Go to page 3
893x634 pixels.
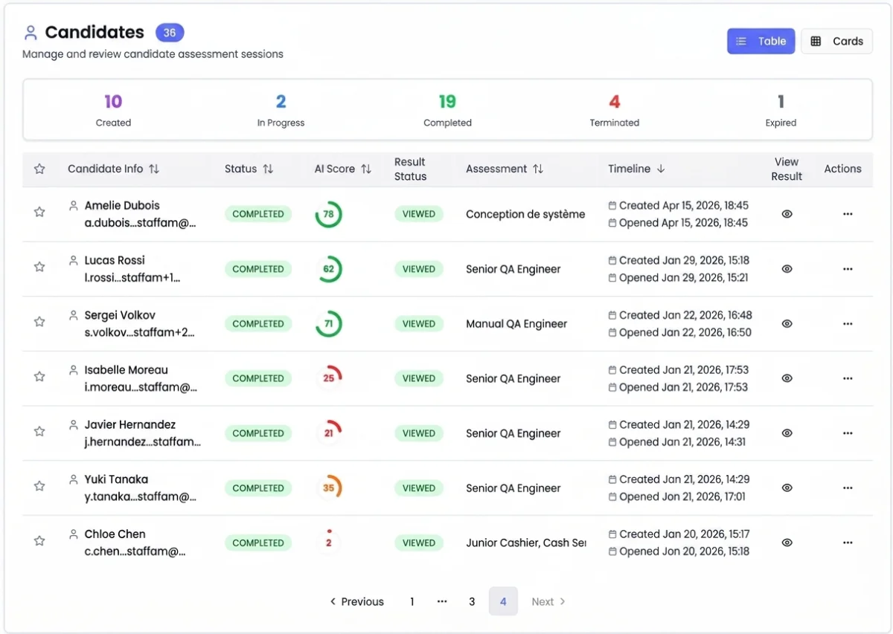point(472,601)
